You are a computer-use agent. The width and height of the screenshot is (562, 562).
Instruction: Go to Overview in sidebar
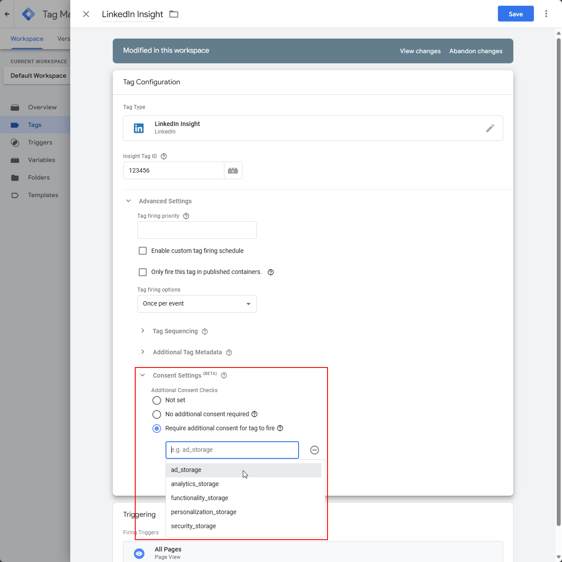point(42,107)
